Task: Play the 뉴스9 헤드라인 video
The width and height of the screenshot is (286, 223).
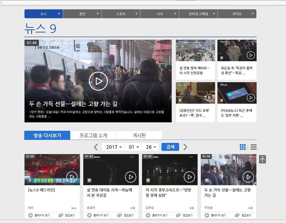Action: (72, 177)
